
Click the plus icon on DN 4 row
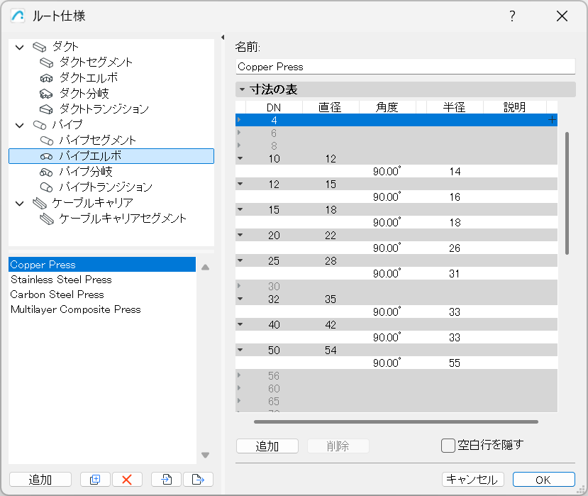coord(552,120)
